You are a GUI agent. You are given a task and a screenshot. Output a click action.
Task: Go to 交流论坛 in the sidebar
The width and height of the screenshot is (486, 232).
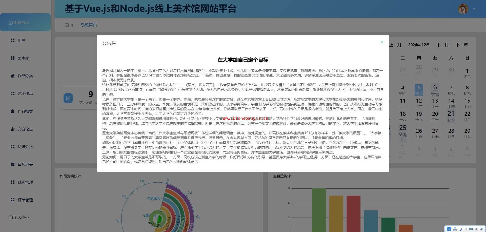pyautogui.click(x=25, y=129)
